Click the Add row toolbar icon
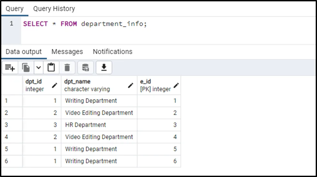The height and width of the screenshot is (177, 317). (10, 68)
